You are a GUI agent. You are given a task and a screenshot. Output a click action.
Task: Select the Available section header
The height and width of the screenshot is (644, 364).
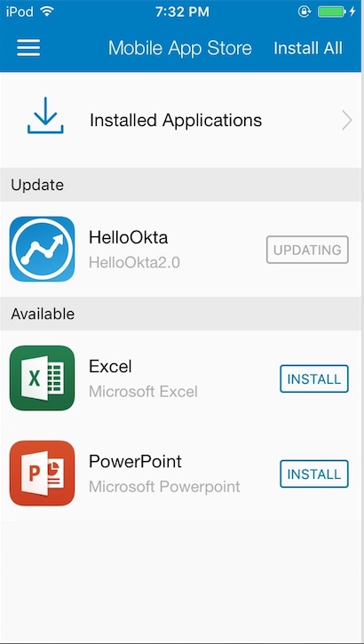click(182, 314)
